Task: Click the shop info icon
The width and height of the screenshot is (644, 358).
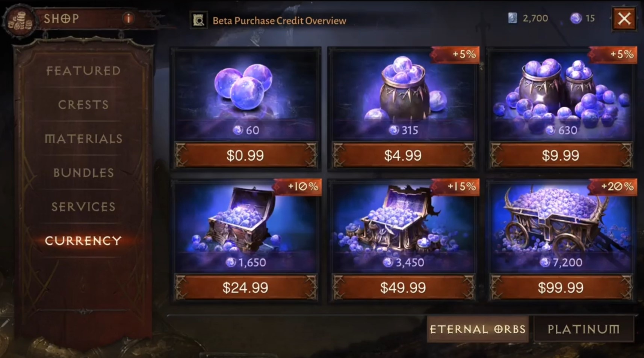Action: pyautogui.click(x=128, y=18)
